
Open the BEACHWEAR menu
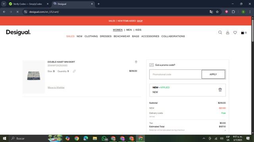122,36
